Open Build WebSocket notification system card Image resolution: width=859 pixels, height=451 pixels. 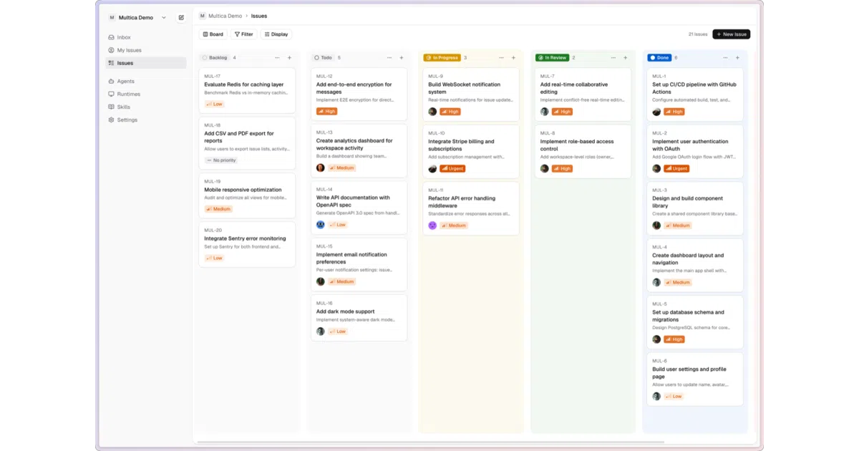pos(471,94)
